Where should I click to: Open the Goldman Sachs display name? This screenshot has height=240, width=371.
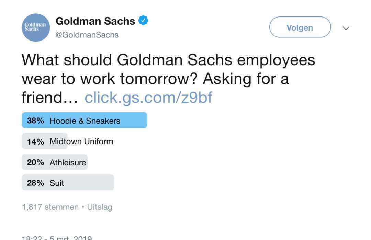pos(95,21)
